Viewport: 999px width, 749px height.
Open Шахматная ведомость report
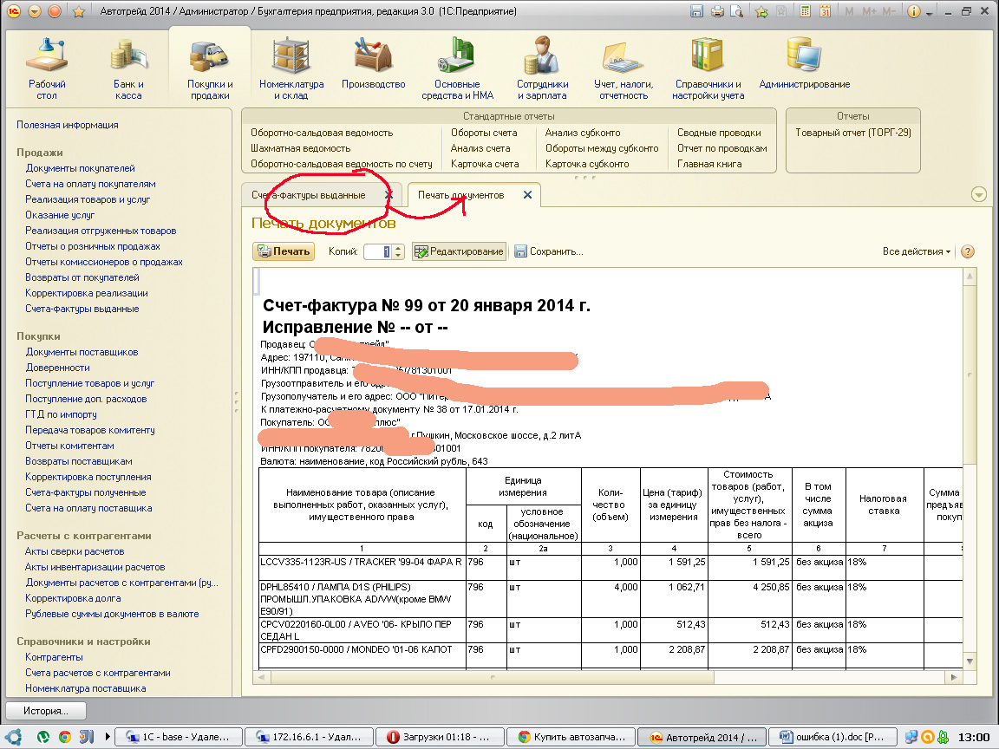point(301,148)
